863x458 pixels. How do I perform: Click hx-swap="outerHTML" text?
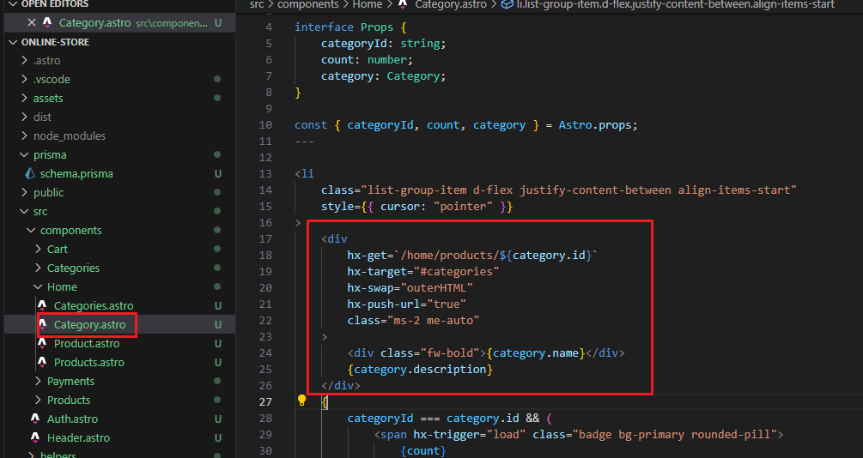(410, 287)
